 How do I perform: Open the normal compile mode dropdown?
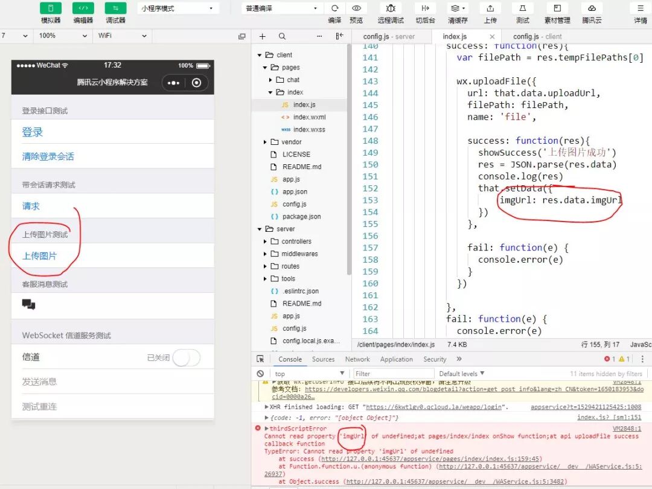coord(281,8)
